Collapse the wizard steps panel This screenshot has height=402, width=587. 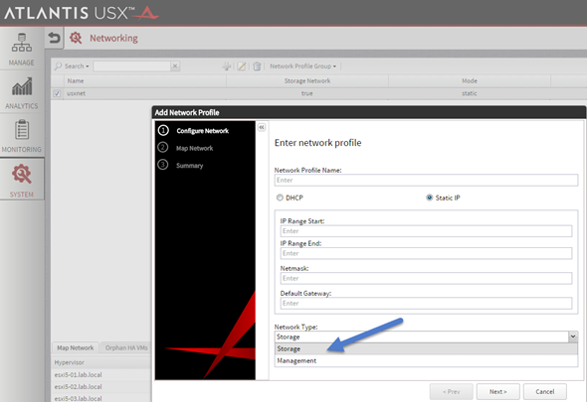[x=262, y=127]
